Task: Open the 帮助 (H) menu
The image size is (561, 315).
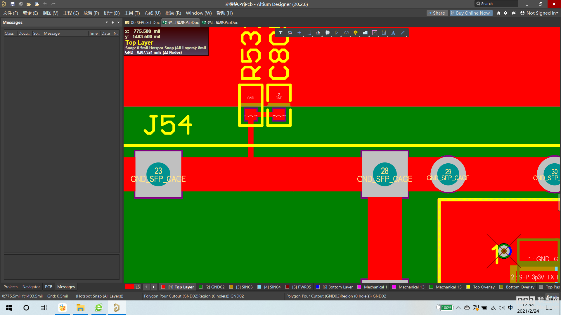Action: click(224, 13)
